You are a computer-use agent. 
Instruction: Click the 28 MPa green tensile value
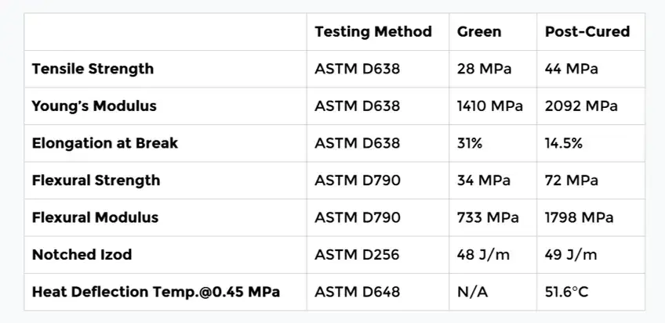[x=484, y=69]
